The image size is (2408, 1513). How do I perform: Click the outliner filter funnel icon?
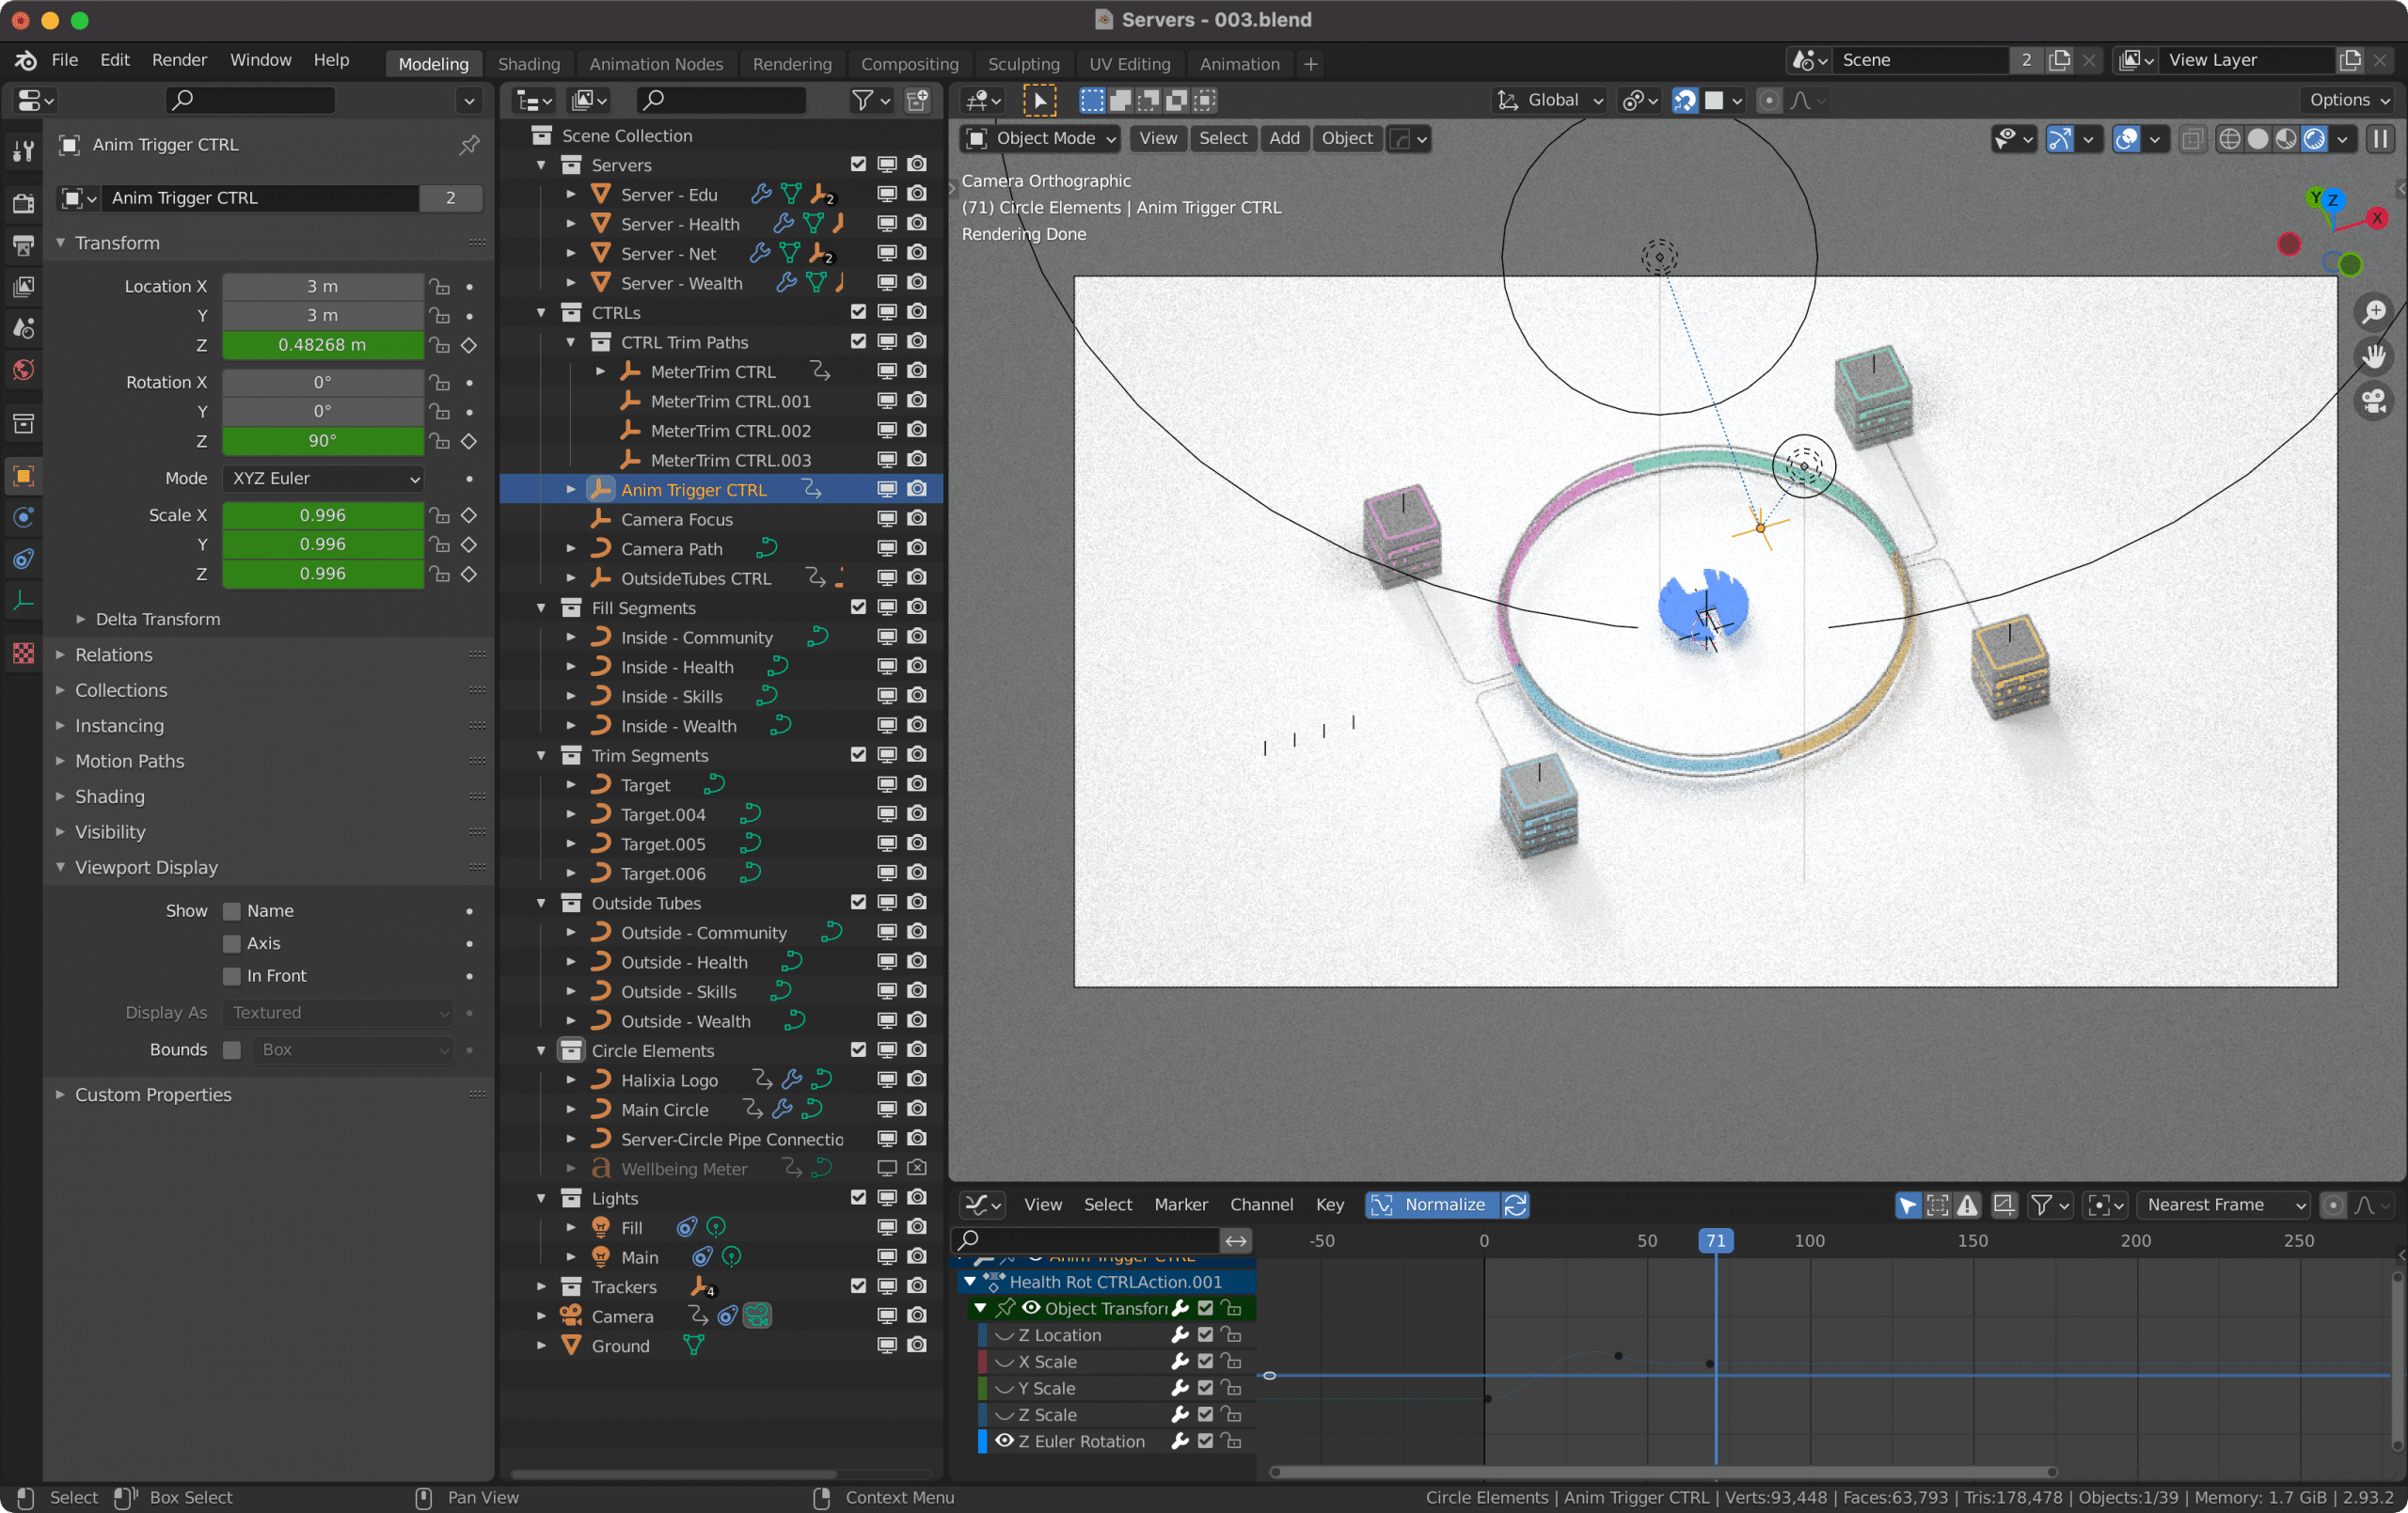point(861,100)
